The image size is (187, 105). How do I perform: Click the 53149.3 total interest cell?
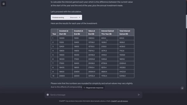point(126,76)
